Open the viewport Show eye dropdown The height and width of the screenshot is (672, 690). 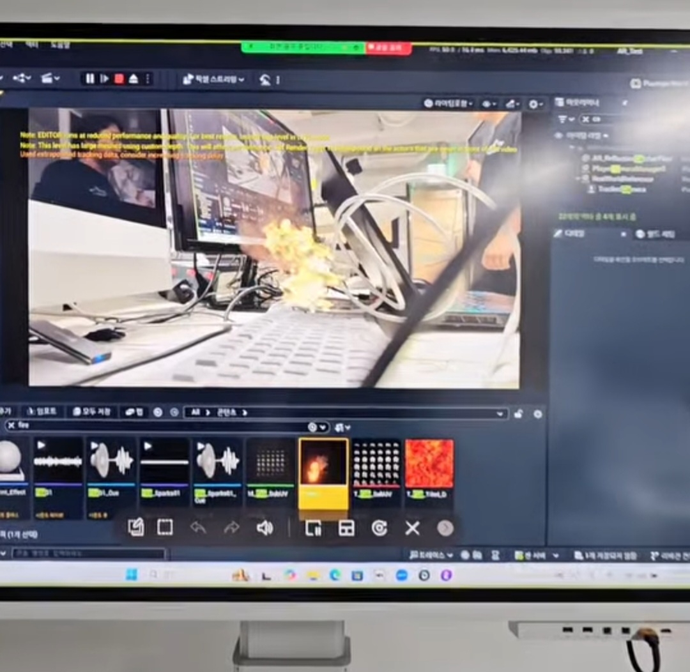[x=489, y=103]
